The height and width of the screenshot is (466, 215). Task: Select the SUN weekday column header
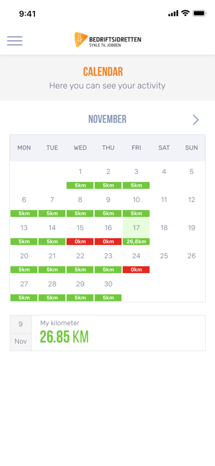[191, 147]
